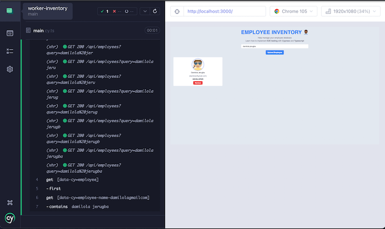Viewport: 385px width, 229px height.
Task: Click the Cypress logo icon
Action: point(9,218)
